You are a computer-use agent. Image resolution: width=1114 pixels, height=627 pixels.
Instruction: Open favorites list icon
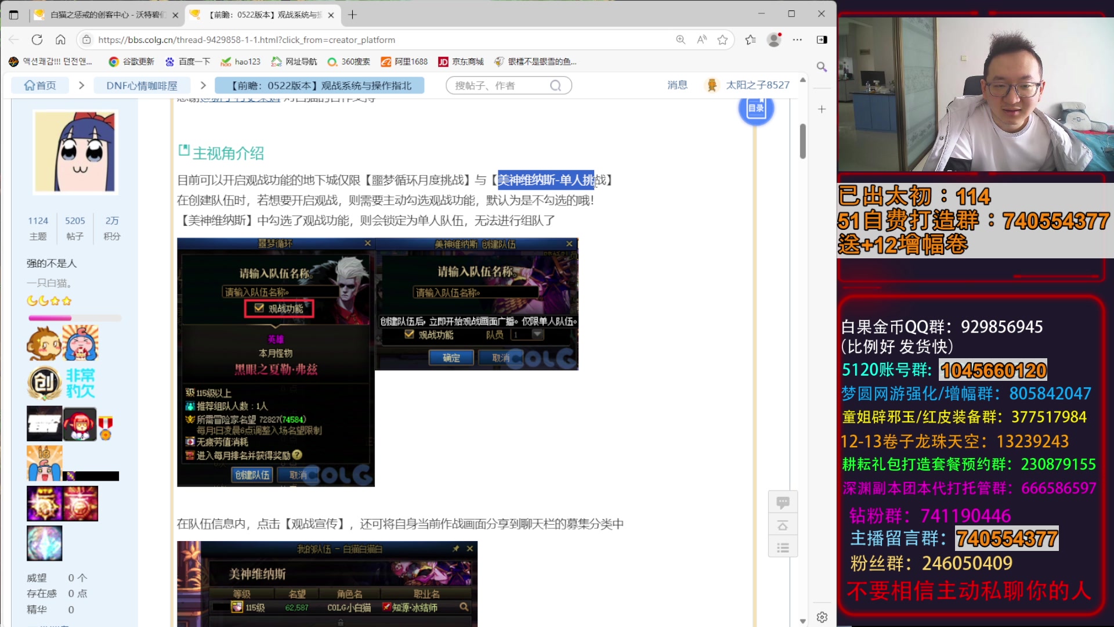[x=750, y=39]
